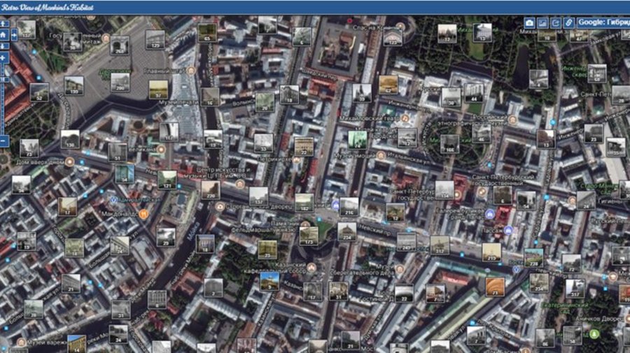Image resolution: width=630 pixels, height=353 pixels.
Task: Click the chain link icon in the toolbar
Action: (x=568, y=23)
